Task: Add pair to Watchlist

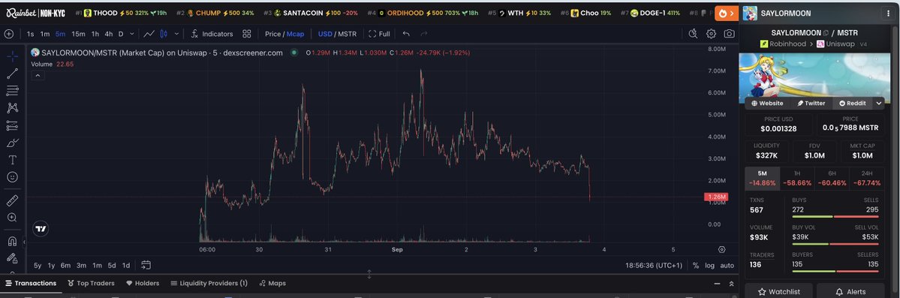Action: click(779, 292)
